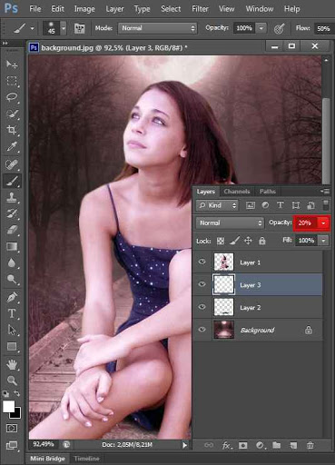Open the layer Fill dropdown arrow
Screen dimensions: 335x465
click(324, 241)
